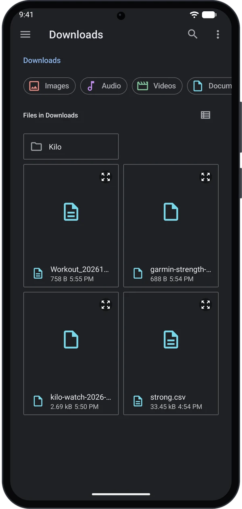This screenshot has width=242, height=509.
Task: Select the Workout_20261... file name
Action: (x=79, y=269)
